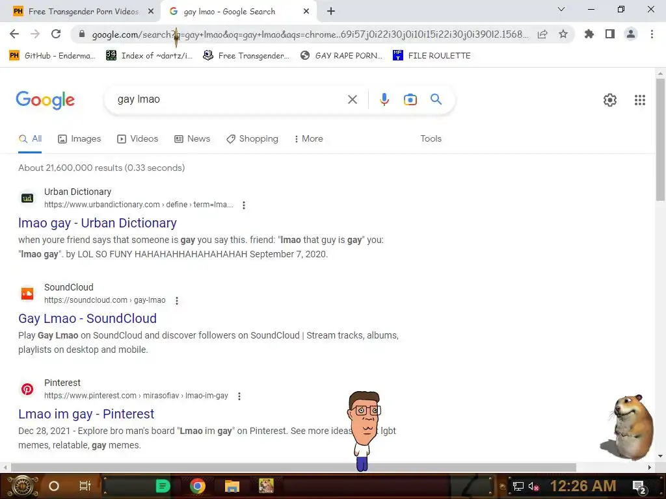The width and height of the screenshot is (666, 499).
Task: Click the vertical scrollbar thumb
Action: click(660, 139)
